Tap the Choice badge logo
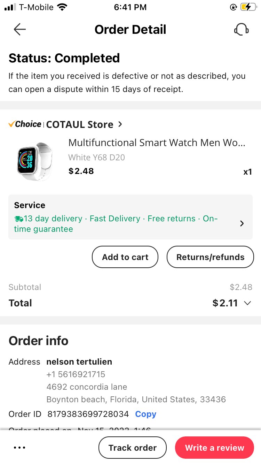Viewport: 261px width, 465px height. [x=25, y=124]
